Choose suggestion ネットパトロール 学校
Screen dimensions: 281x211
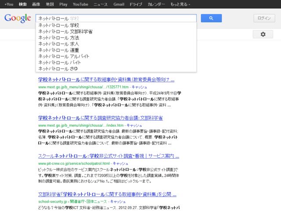[116, 25]
